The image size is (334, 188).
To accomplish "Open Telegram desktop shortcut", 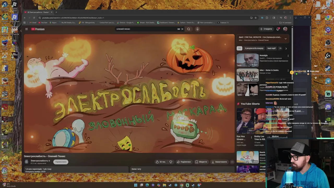I will pos(328,82).
